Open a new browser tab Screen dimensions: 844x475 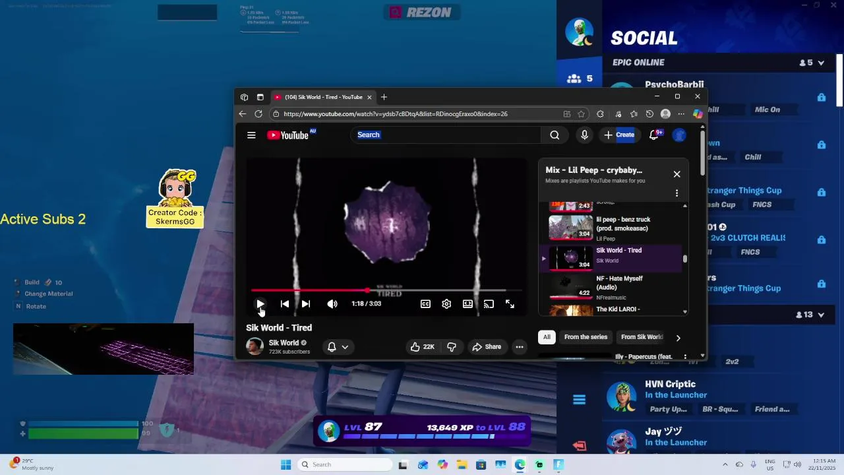point(384,97)
